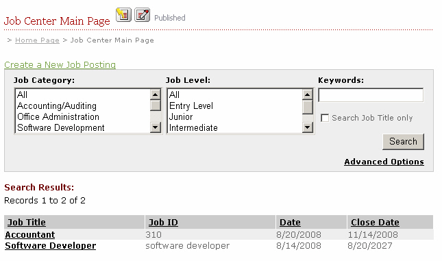The image size is (442, 261).
Task: Sort results by Date column header
Action: [290, 223]
